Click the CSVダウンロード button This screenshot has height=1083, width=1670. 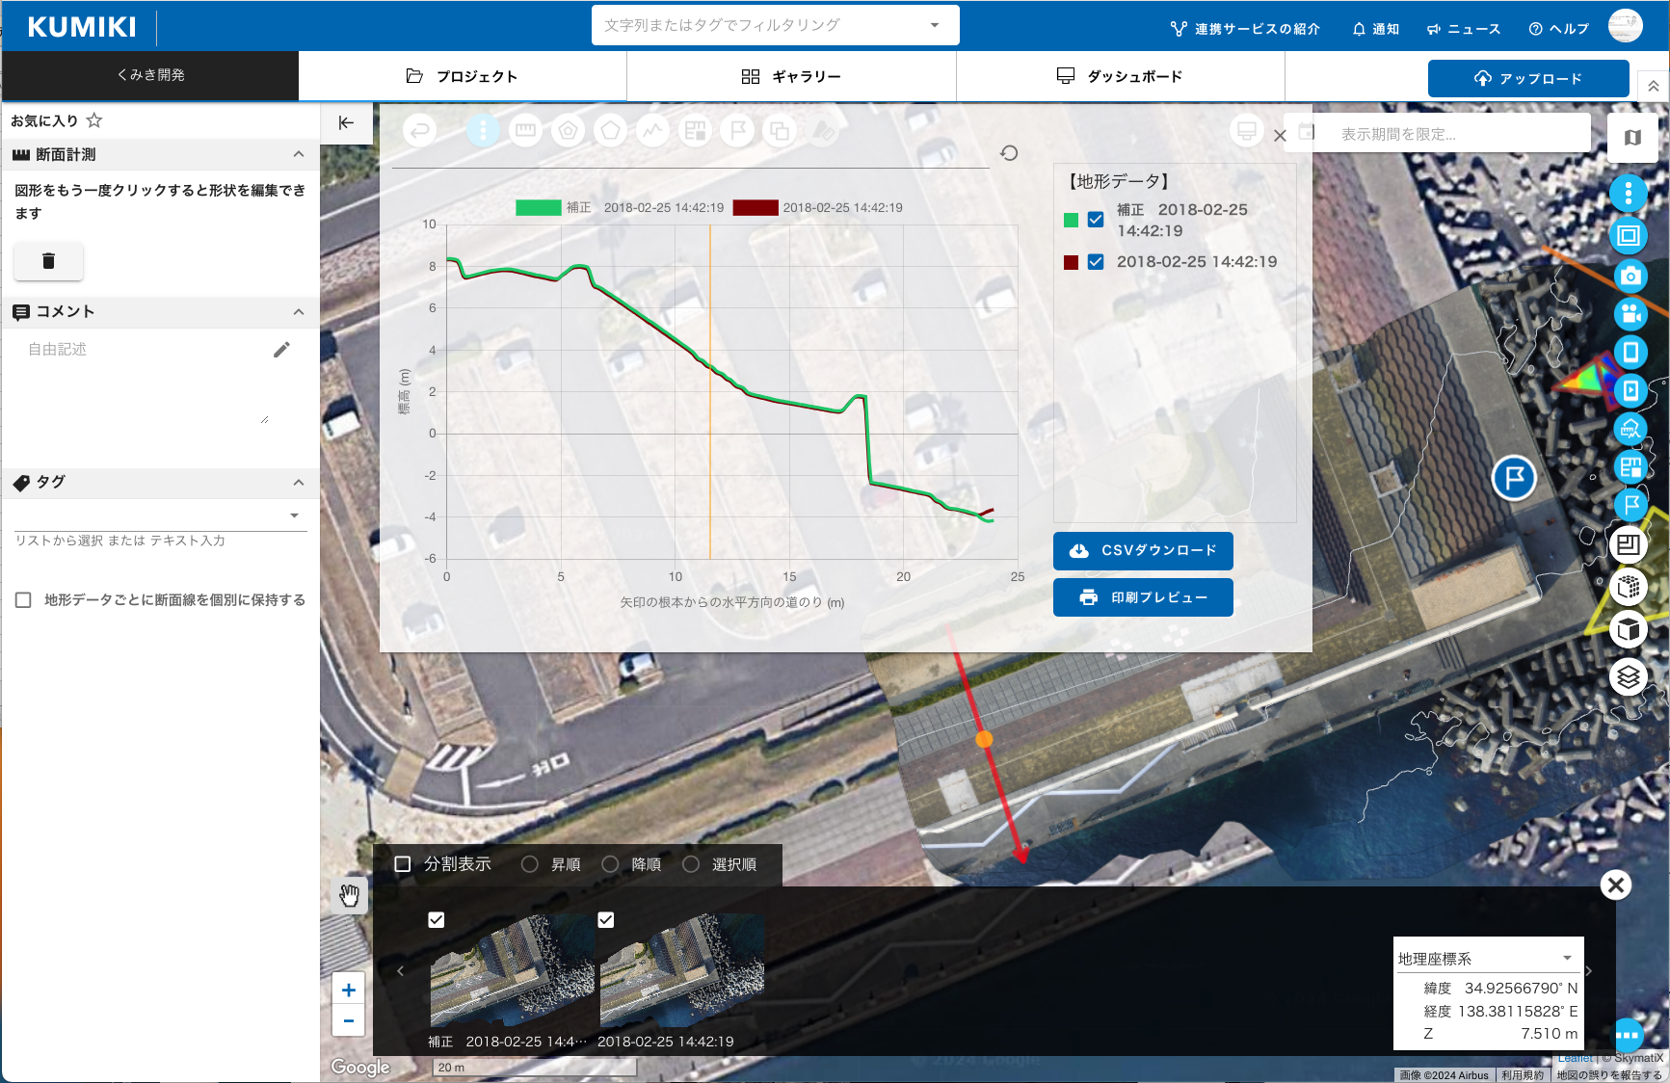pyautogui.click(x=1143, y=550)
